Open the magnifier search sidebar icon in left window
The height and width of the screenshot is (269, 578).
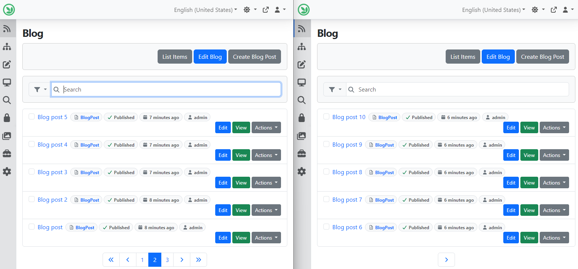coord(7,100)
